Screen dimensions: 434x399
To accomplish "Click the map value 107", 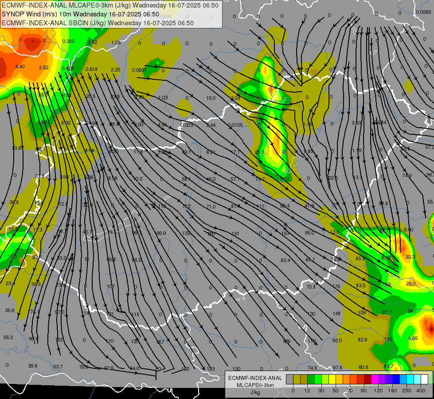I will (x=111, y=286).
